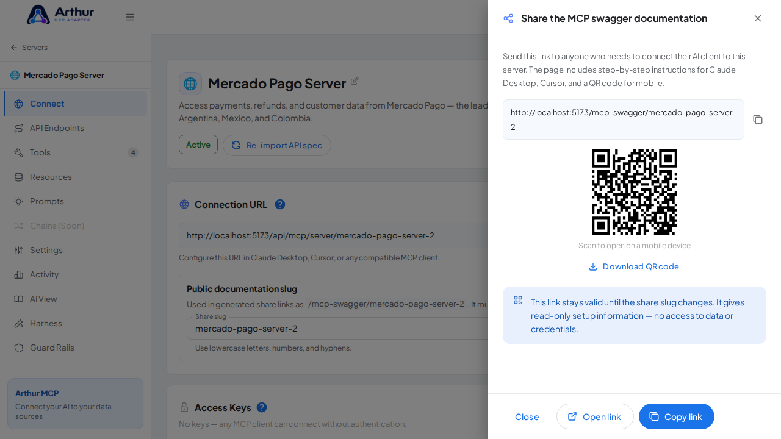The image size is (781, 439).
Task: Open the Harness section
Action: coord(76,323)
